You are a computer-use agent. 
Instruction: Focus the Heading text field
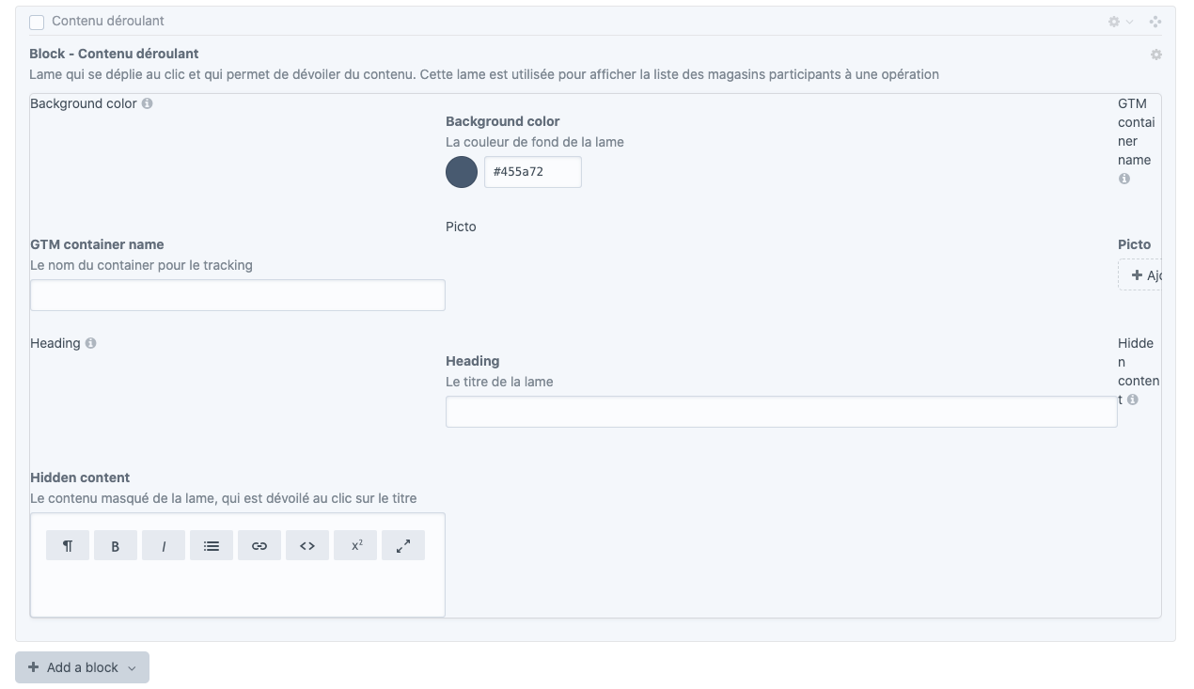pos(780,411)
